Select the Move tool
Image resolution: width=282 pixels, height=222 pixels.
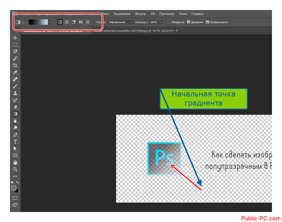pyautogui.click(x=15, y=38)
